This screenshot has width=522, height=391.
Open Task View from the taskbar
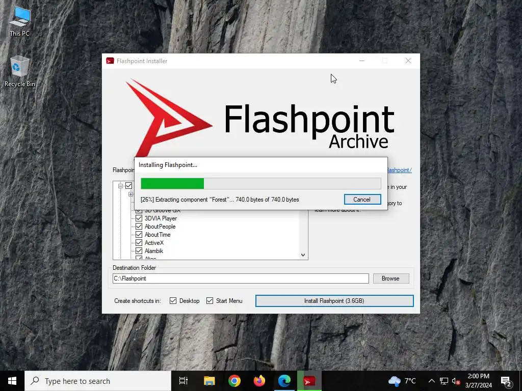click(x=184, y=381)
